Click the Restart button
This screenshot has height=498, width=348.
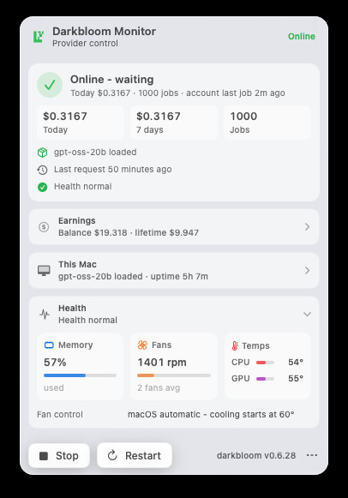pos(135,456)
